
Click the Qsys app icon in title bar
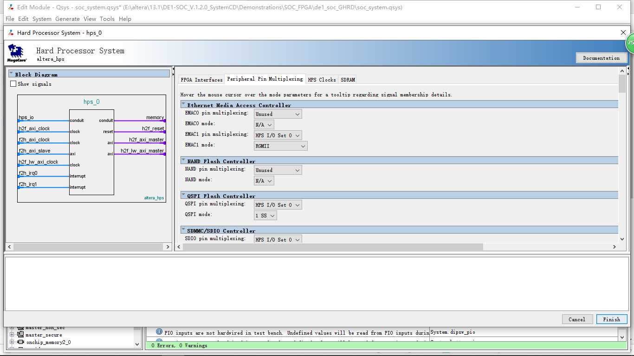click(11, 7)
